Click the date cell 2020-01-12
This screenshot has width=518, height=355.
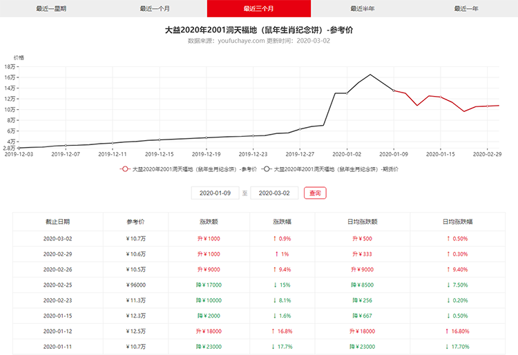pyautogui.click(x=57, y=332)
